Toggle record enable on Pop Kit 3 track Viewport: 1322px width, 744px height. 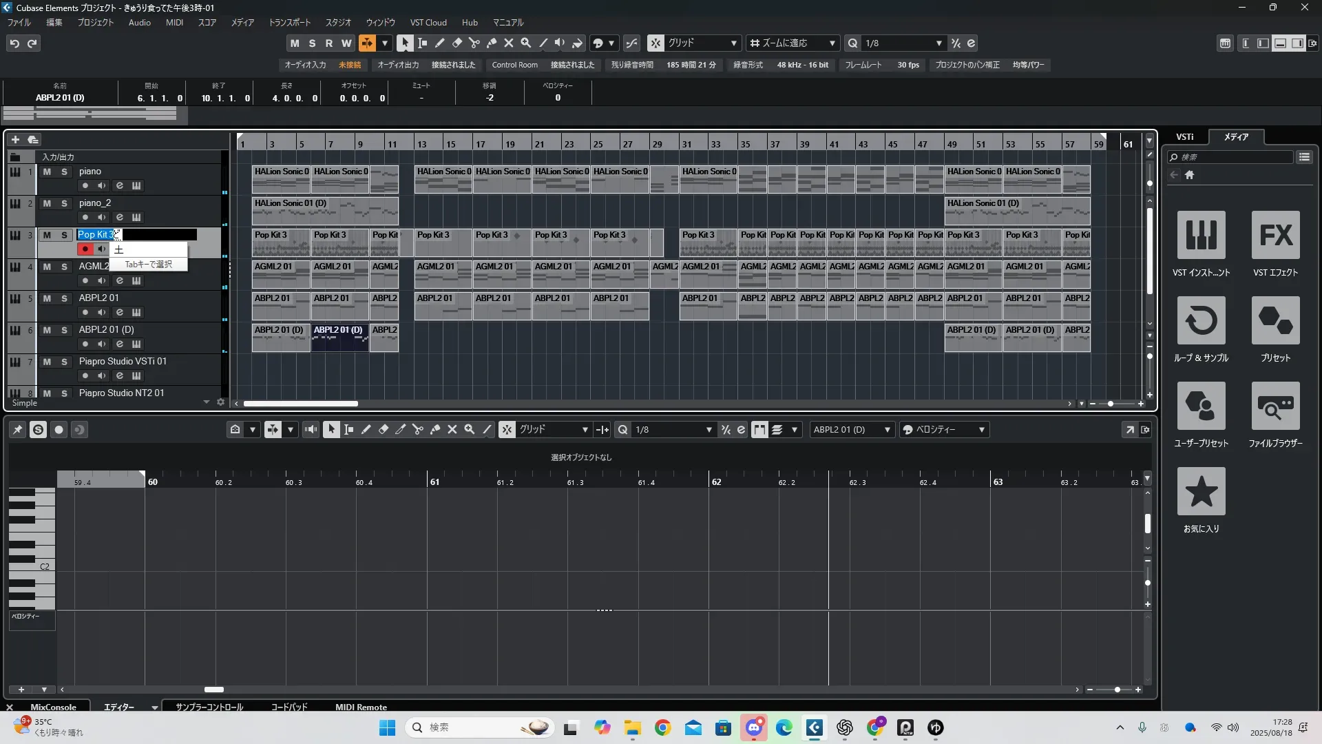point(85,249)
